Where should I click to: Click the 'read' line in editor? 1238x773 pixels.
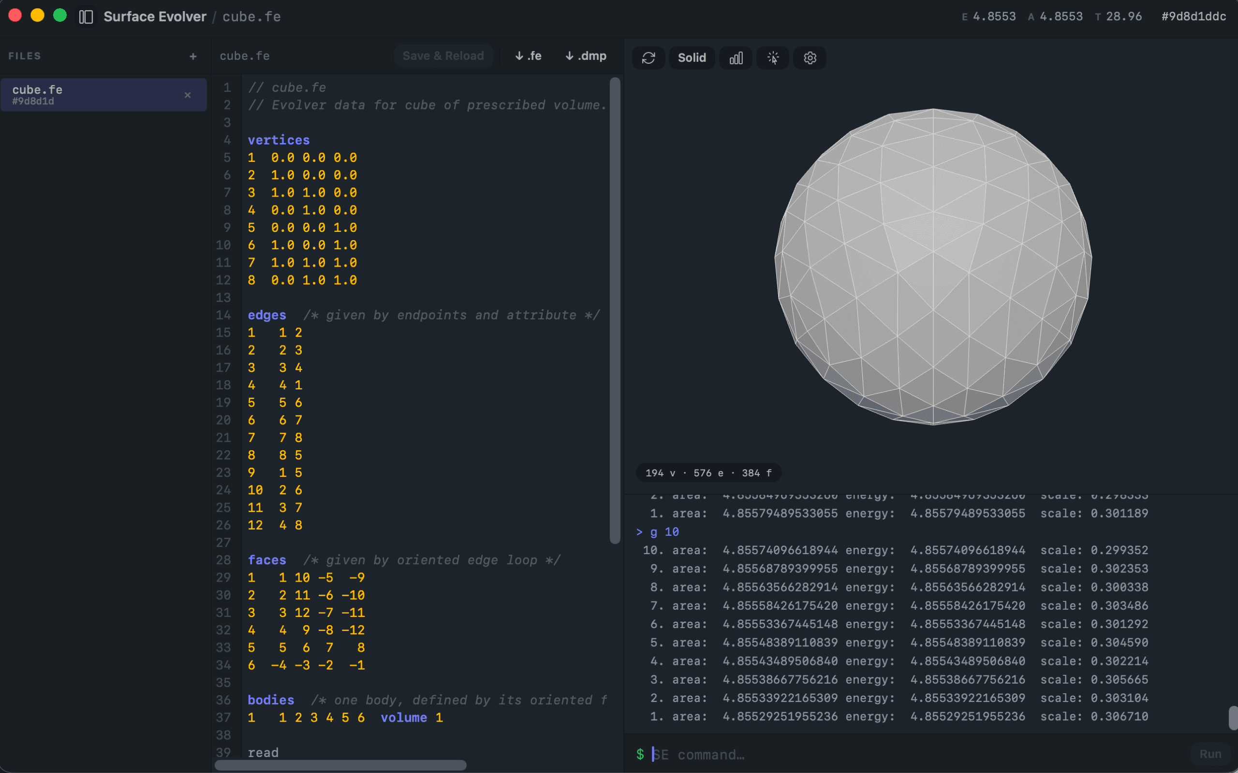264,753
